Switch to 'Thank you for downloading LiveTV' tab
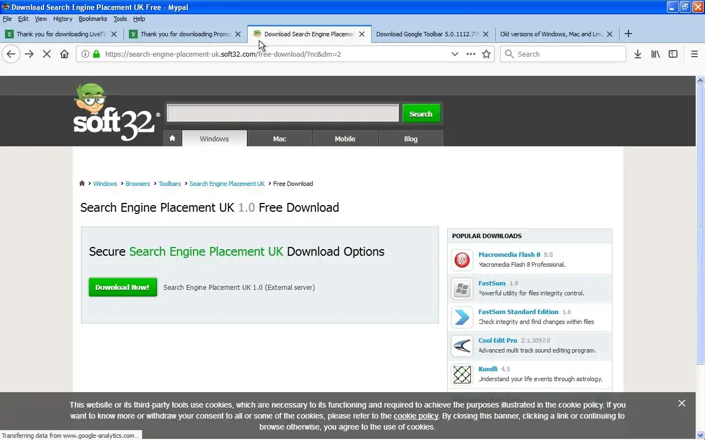This screenshot has width=705, height=440. (61, 34)
